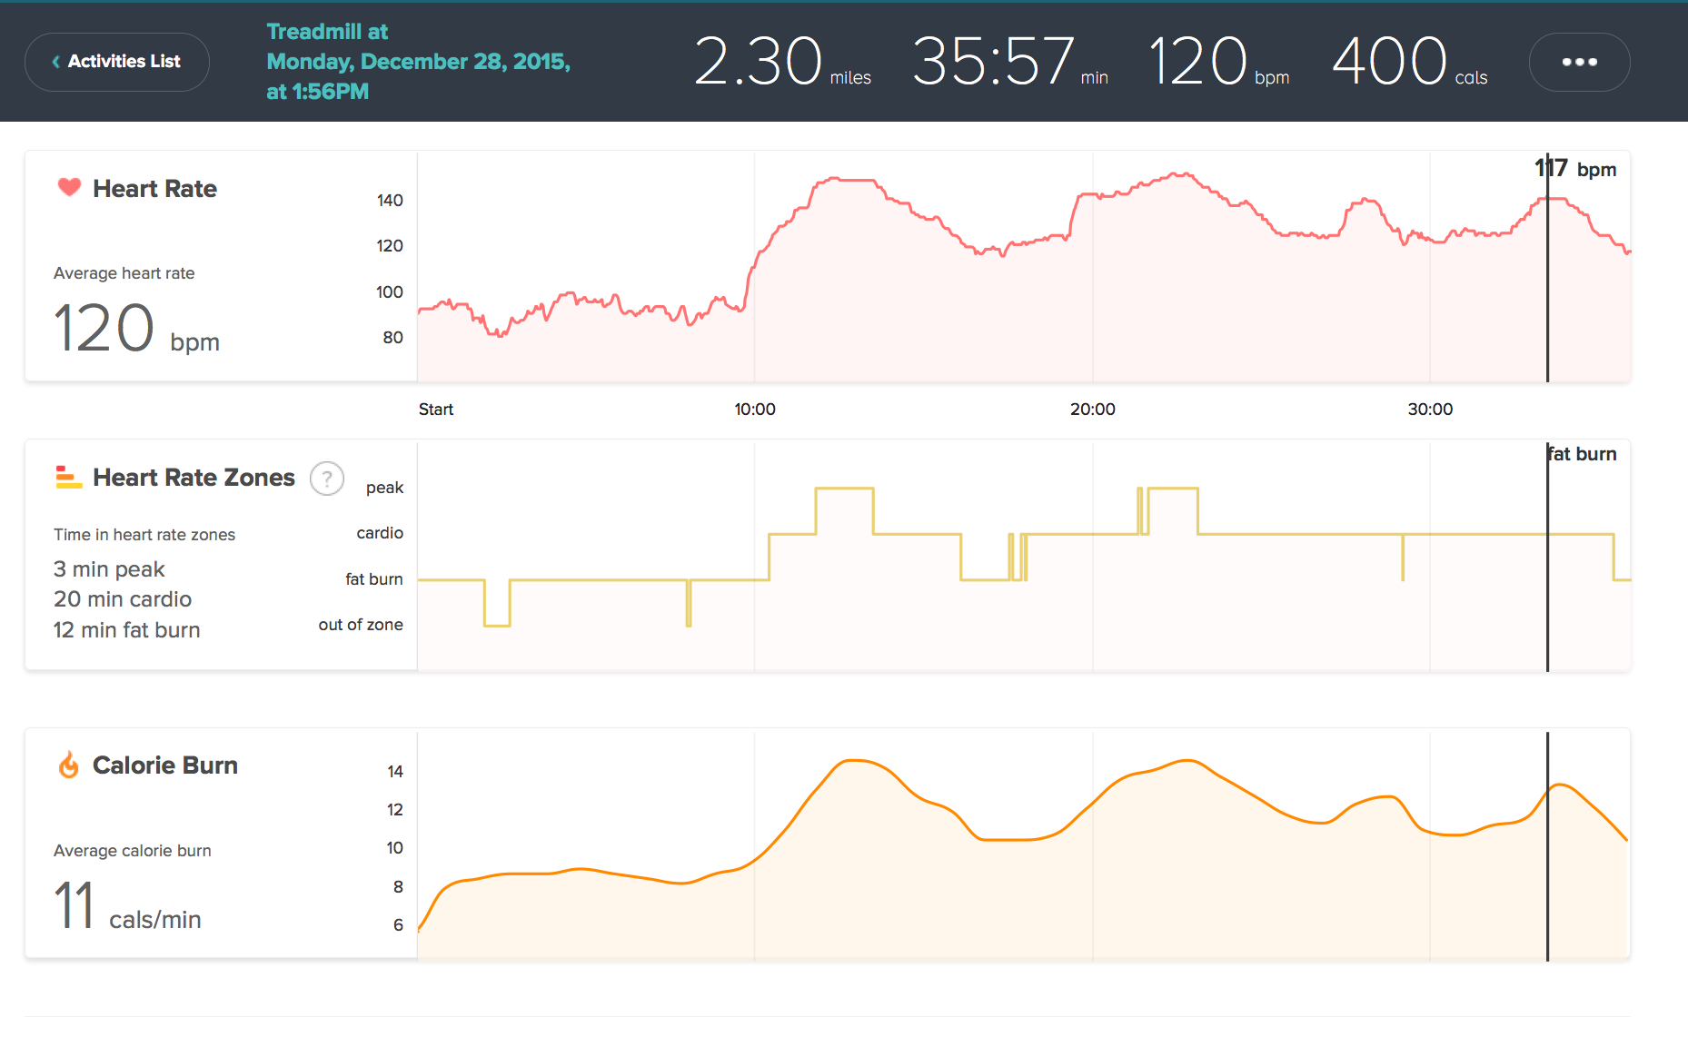Click the Heart Rate Zones help icon
The image size is (1688, 1037).
coord(327,478)
